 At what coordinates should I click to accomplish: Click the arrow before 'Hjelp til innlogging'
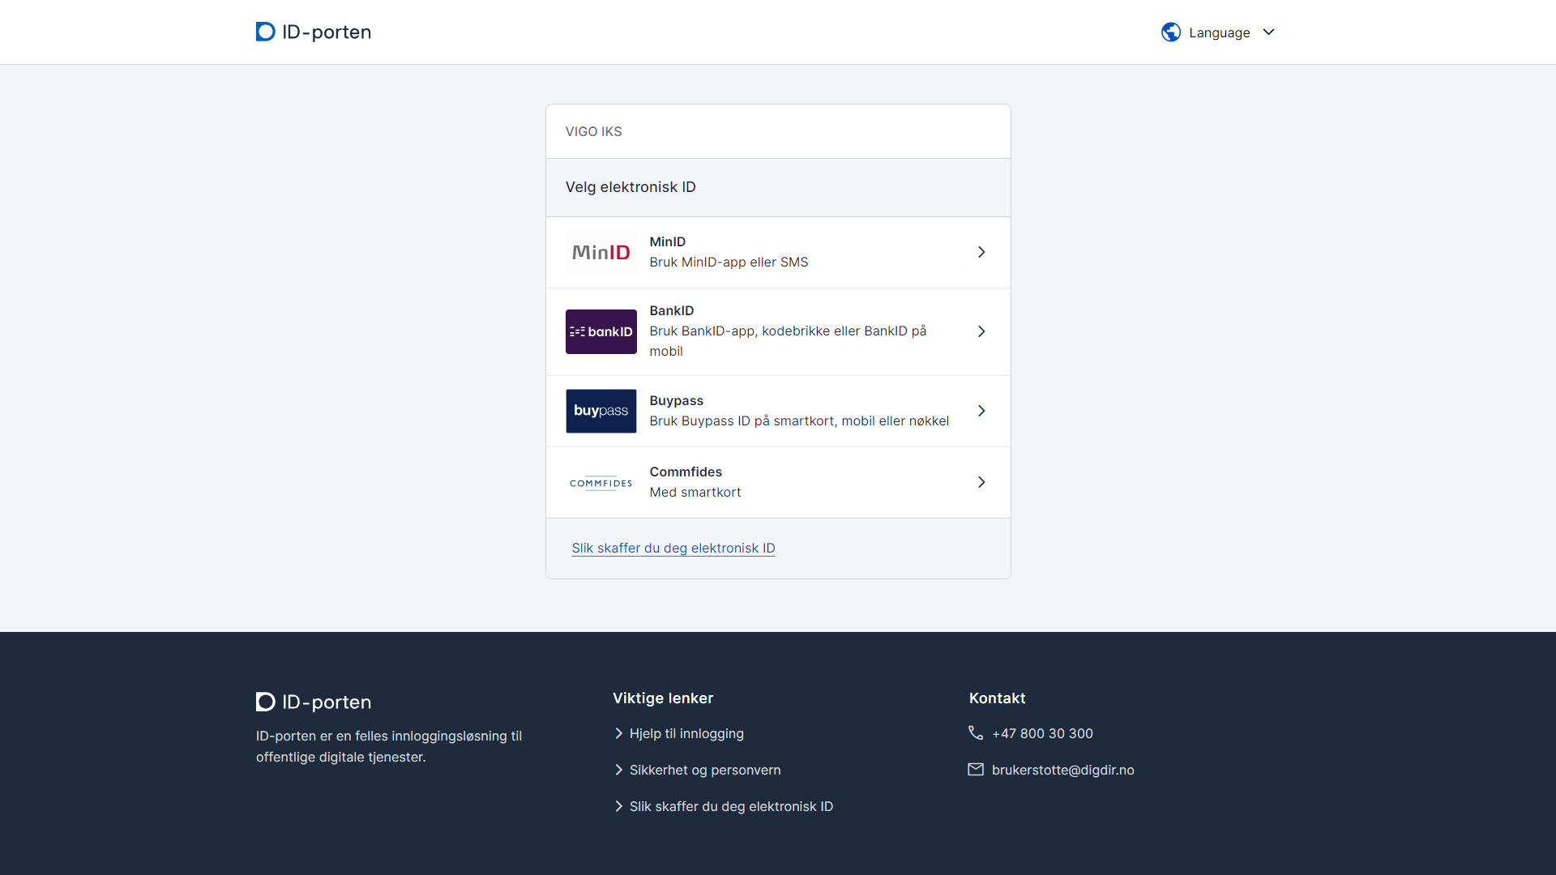[619, 733]
